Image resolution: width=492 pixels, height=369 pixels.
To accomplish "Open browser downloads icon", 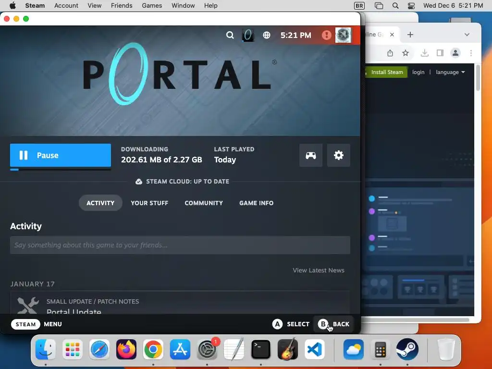I will point(425,53).
